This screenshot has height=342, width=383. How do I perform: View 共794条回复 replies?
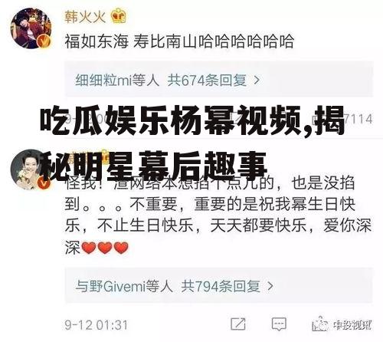221,286
